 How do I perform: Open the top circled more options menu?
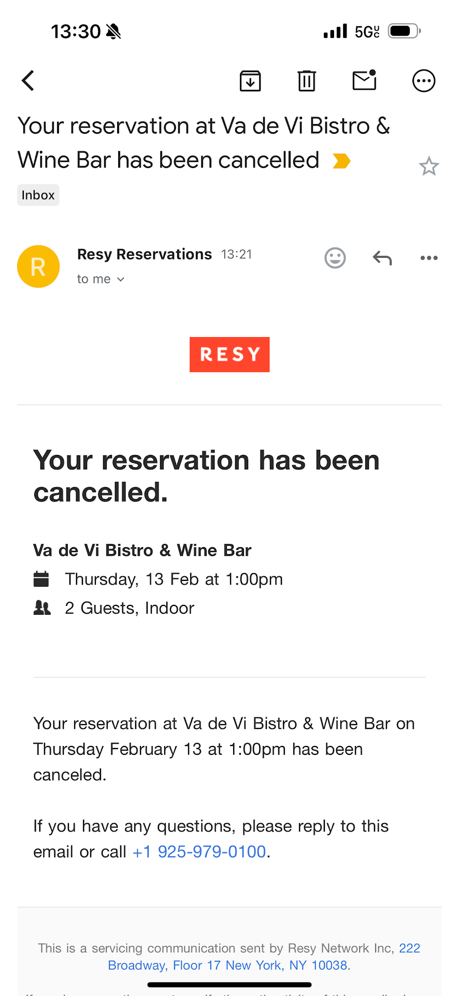(x=424, y=81)
